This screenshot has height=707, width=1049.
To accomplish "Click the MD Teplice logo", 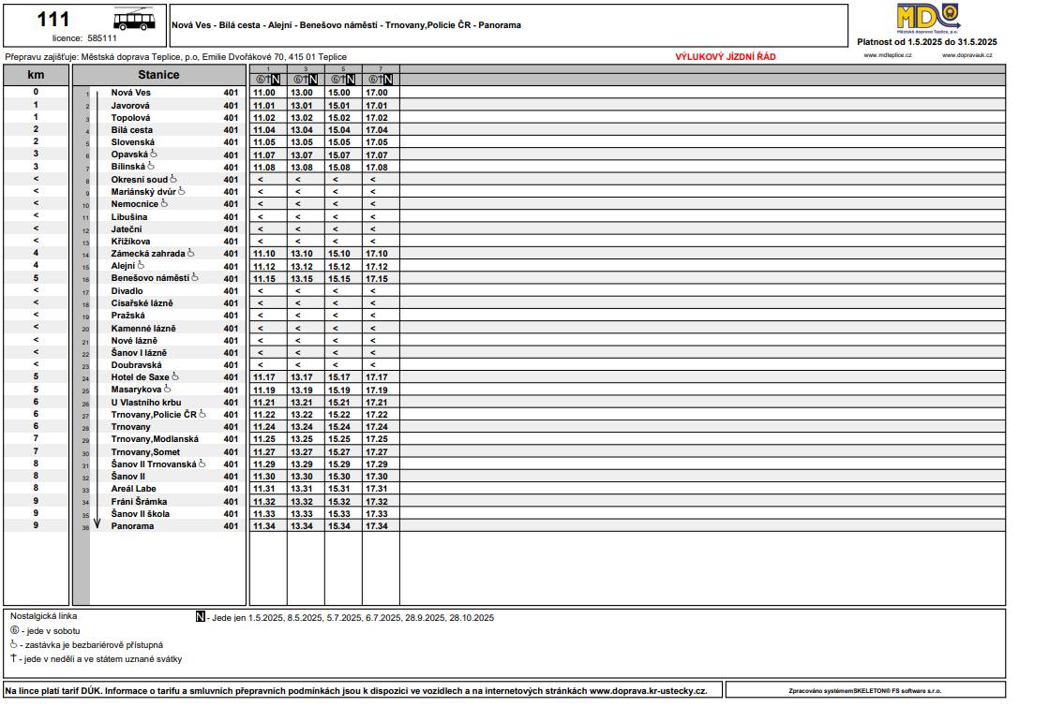I will click(926, 19).
